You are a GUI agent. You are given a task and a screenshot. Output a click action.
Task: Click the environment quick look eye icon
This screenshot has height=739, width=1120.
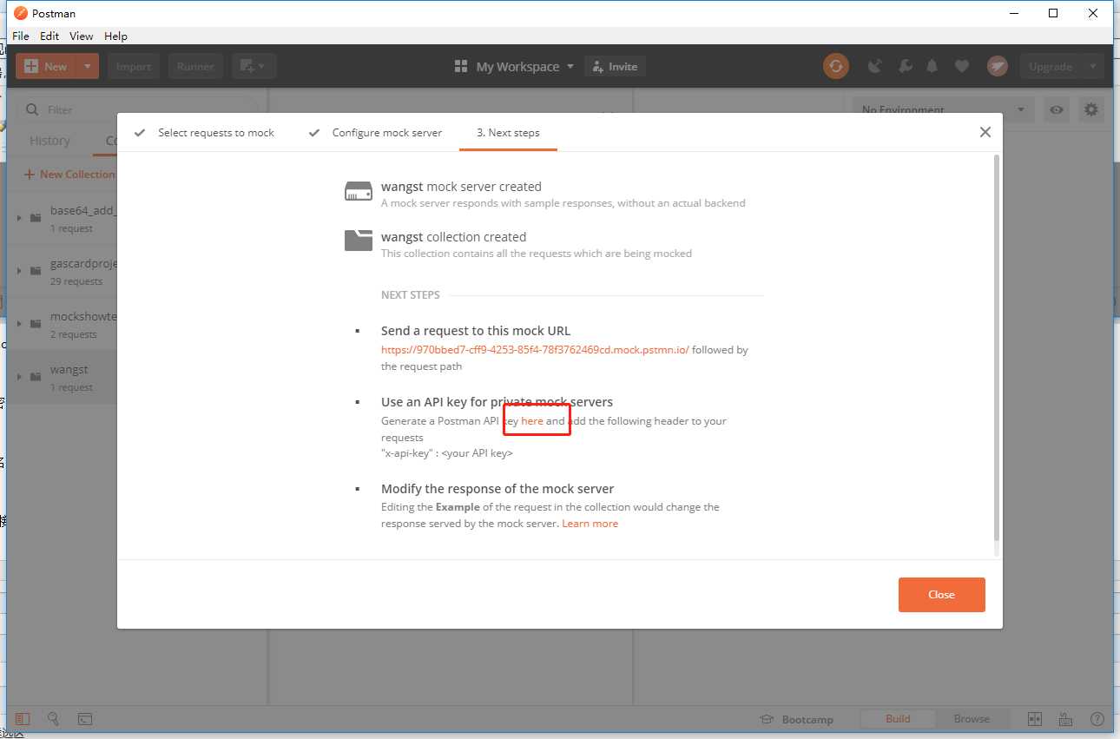click(1057, 109)
